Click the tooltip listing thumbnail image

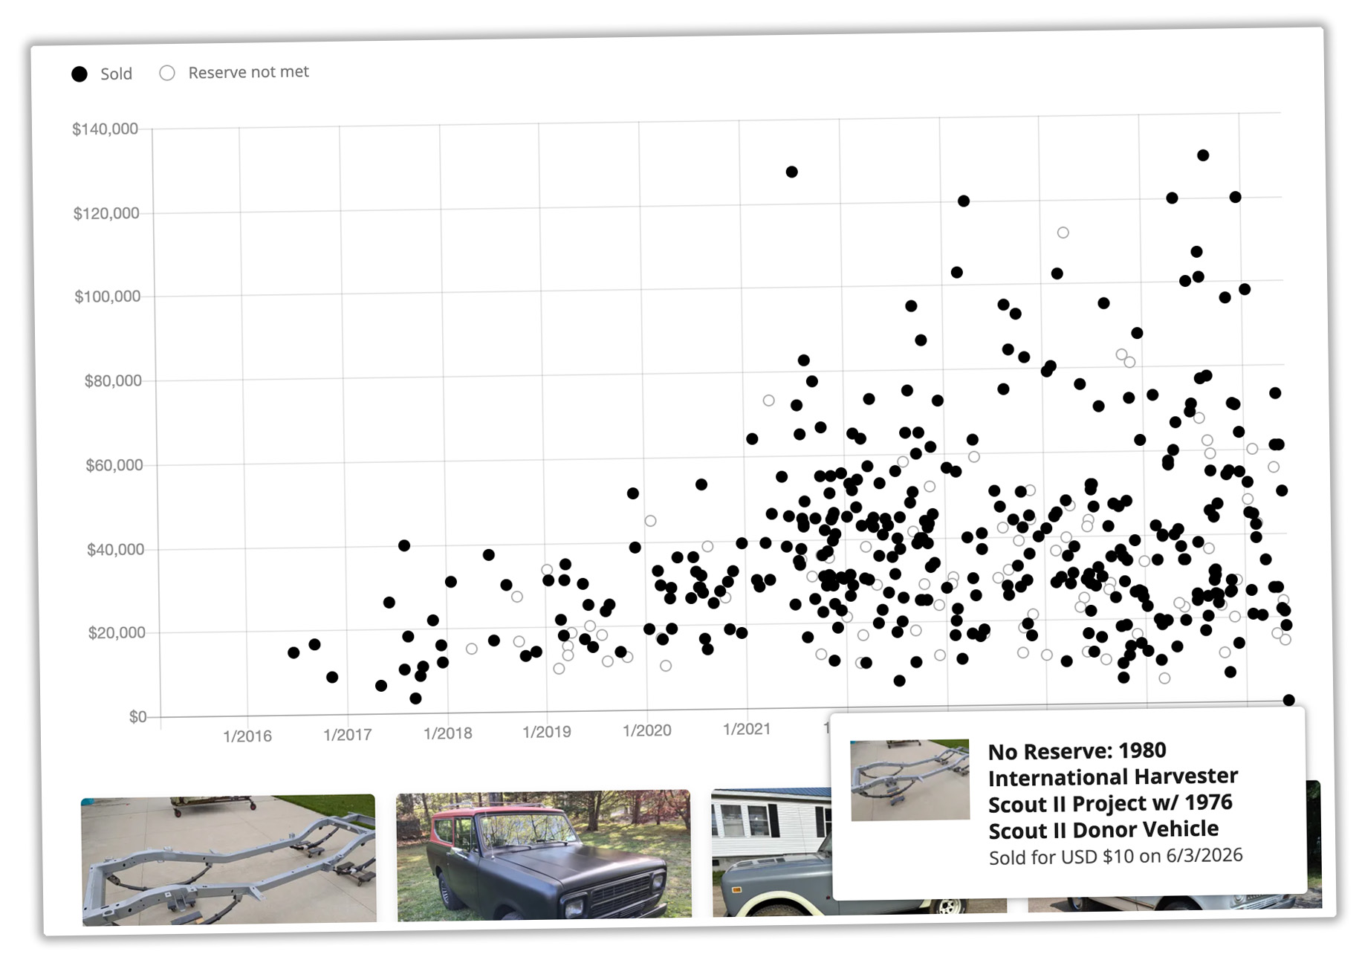(910, 779)
